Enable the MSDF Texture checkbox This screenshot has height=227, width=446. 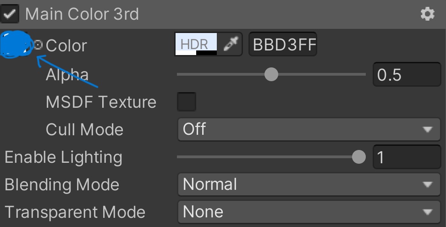click(187, 102)
